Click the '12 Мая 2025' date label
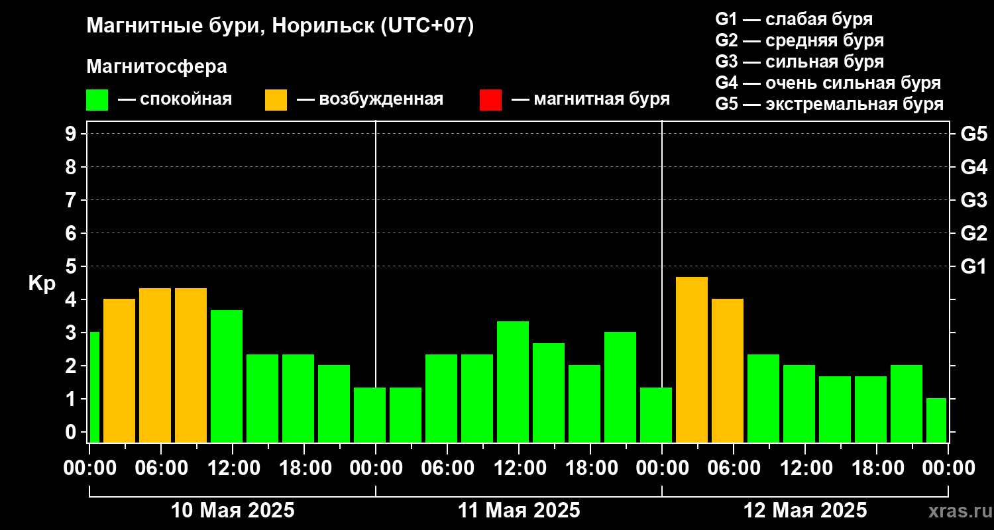Viewport: 994px width, 530px height. 805,510
